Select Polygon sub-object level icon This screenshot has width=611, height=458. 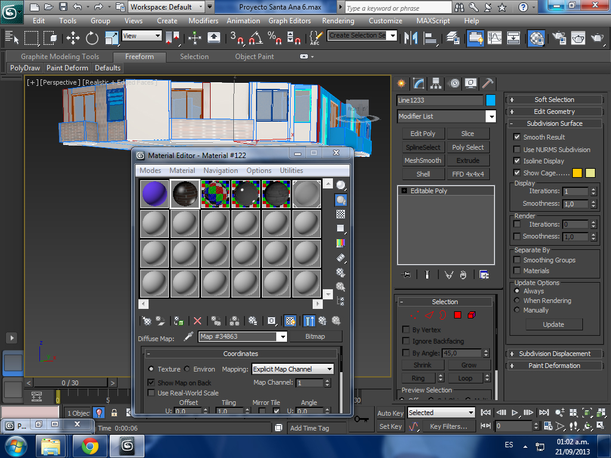pyautogui.click(x=458, y=315)
